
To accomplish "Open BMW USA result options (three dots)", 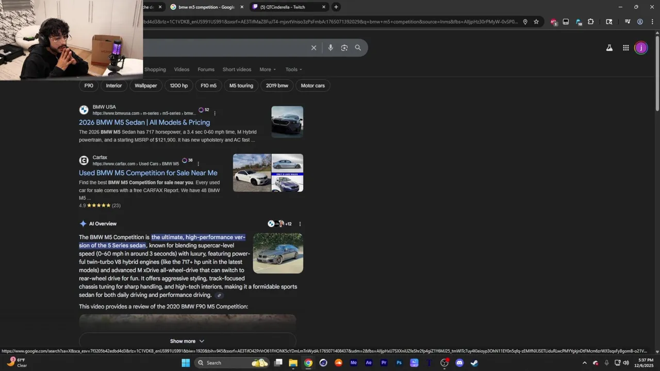I will [x=215, y=113].
